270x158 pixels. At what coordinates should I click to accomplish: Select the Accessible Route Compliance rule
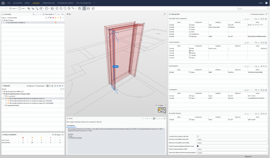16,22
